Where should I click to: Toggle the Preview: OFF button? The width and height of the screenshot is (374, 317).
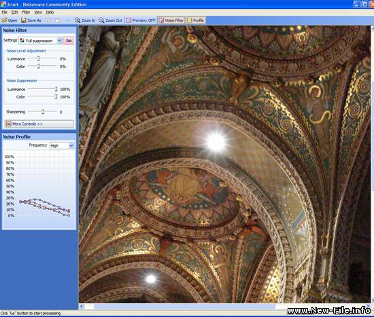(x=141, y=20)
